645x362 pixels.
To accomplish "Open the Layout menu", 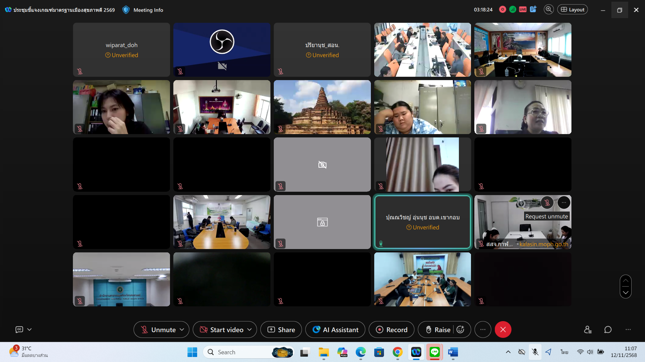I will point(573,9).
